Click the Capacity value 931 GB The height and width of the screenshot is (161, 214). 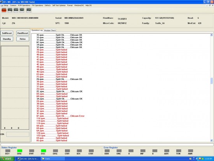pyautogui.click(x=165, y=18)
